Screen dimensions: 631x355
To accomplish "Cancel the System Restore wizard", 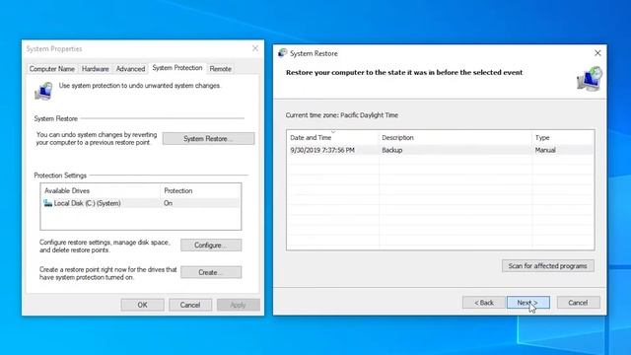I will (x=579, y=303).
